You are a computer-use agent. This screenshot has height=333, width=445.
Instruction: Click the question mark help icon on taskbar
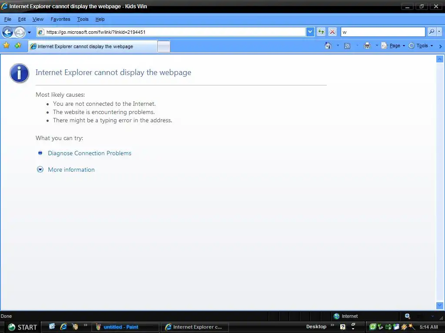(342, 327)
